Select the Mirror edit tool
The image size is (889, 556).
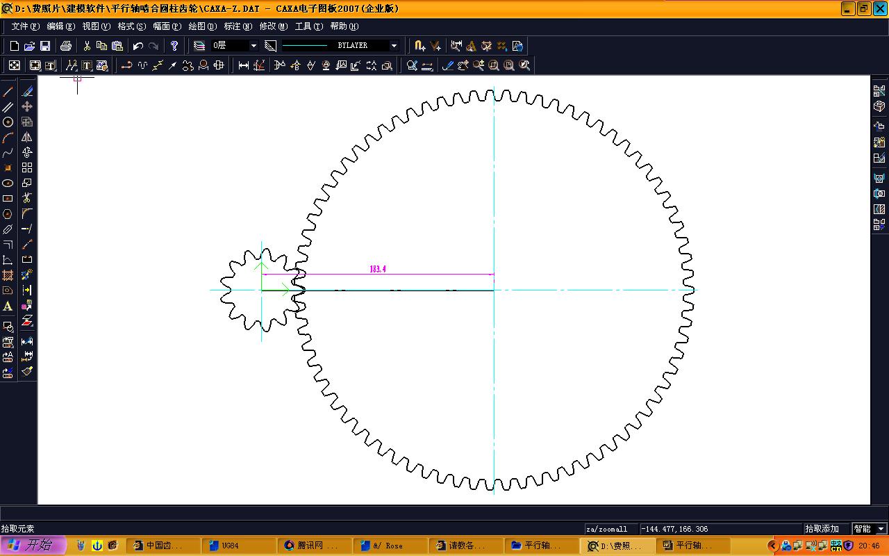click(27, 138)
